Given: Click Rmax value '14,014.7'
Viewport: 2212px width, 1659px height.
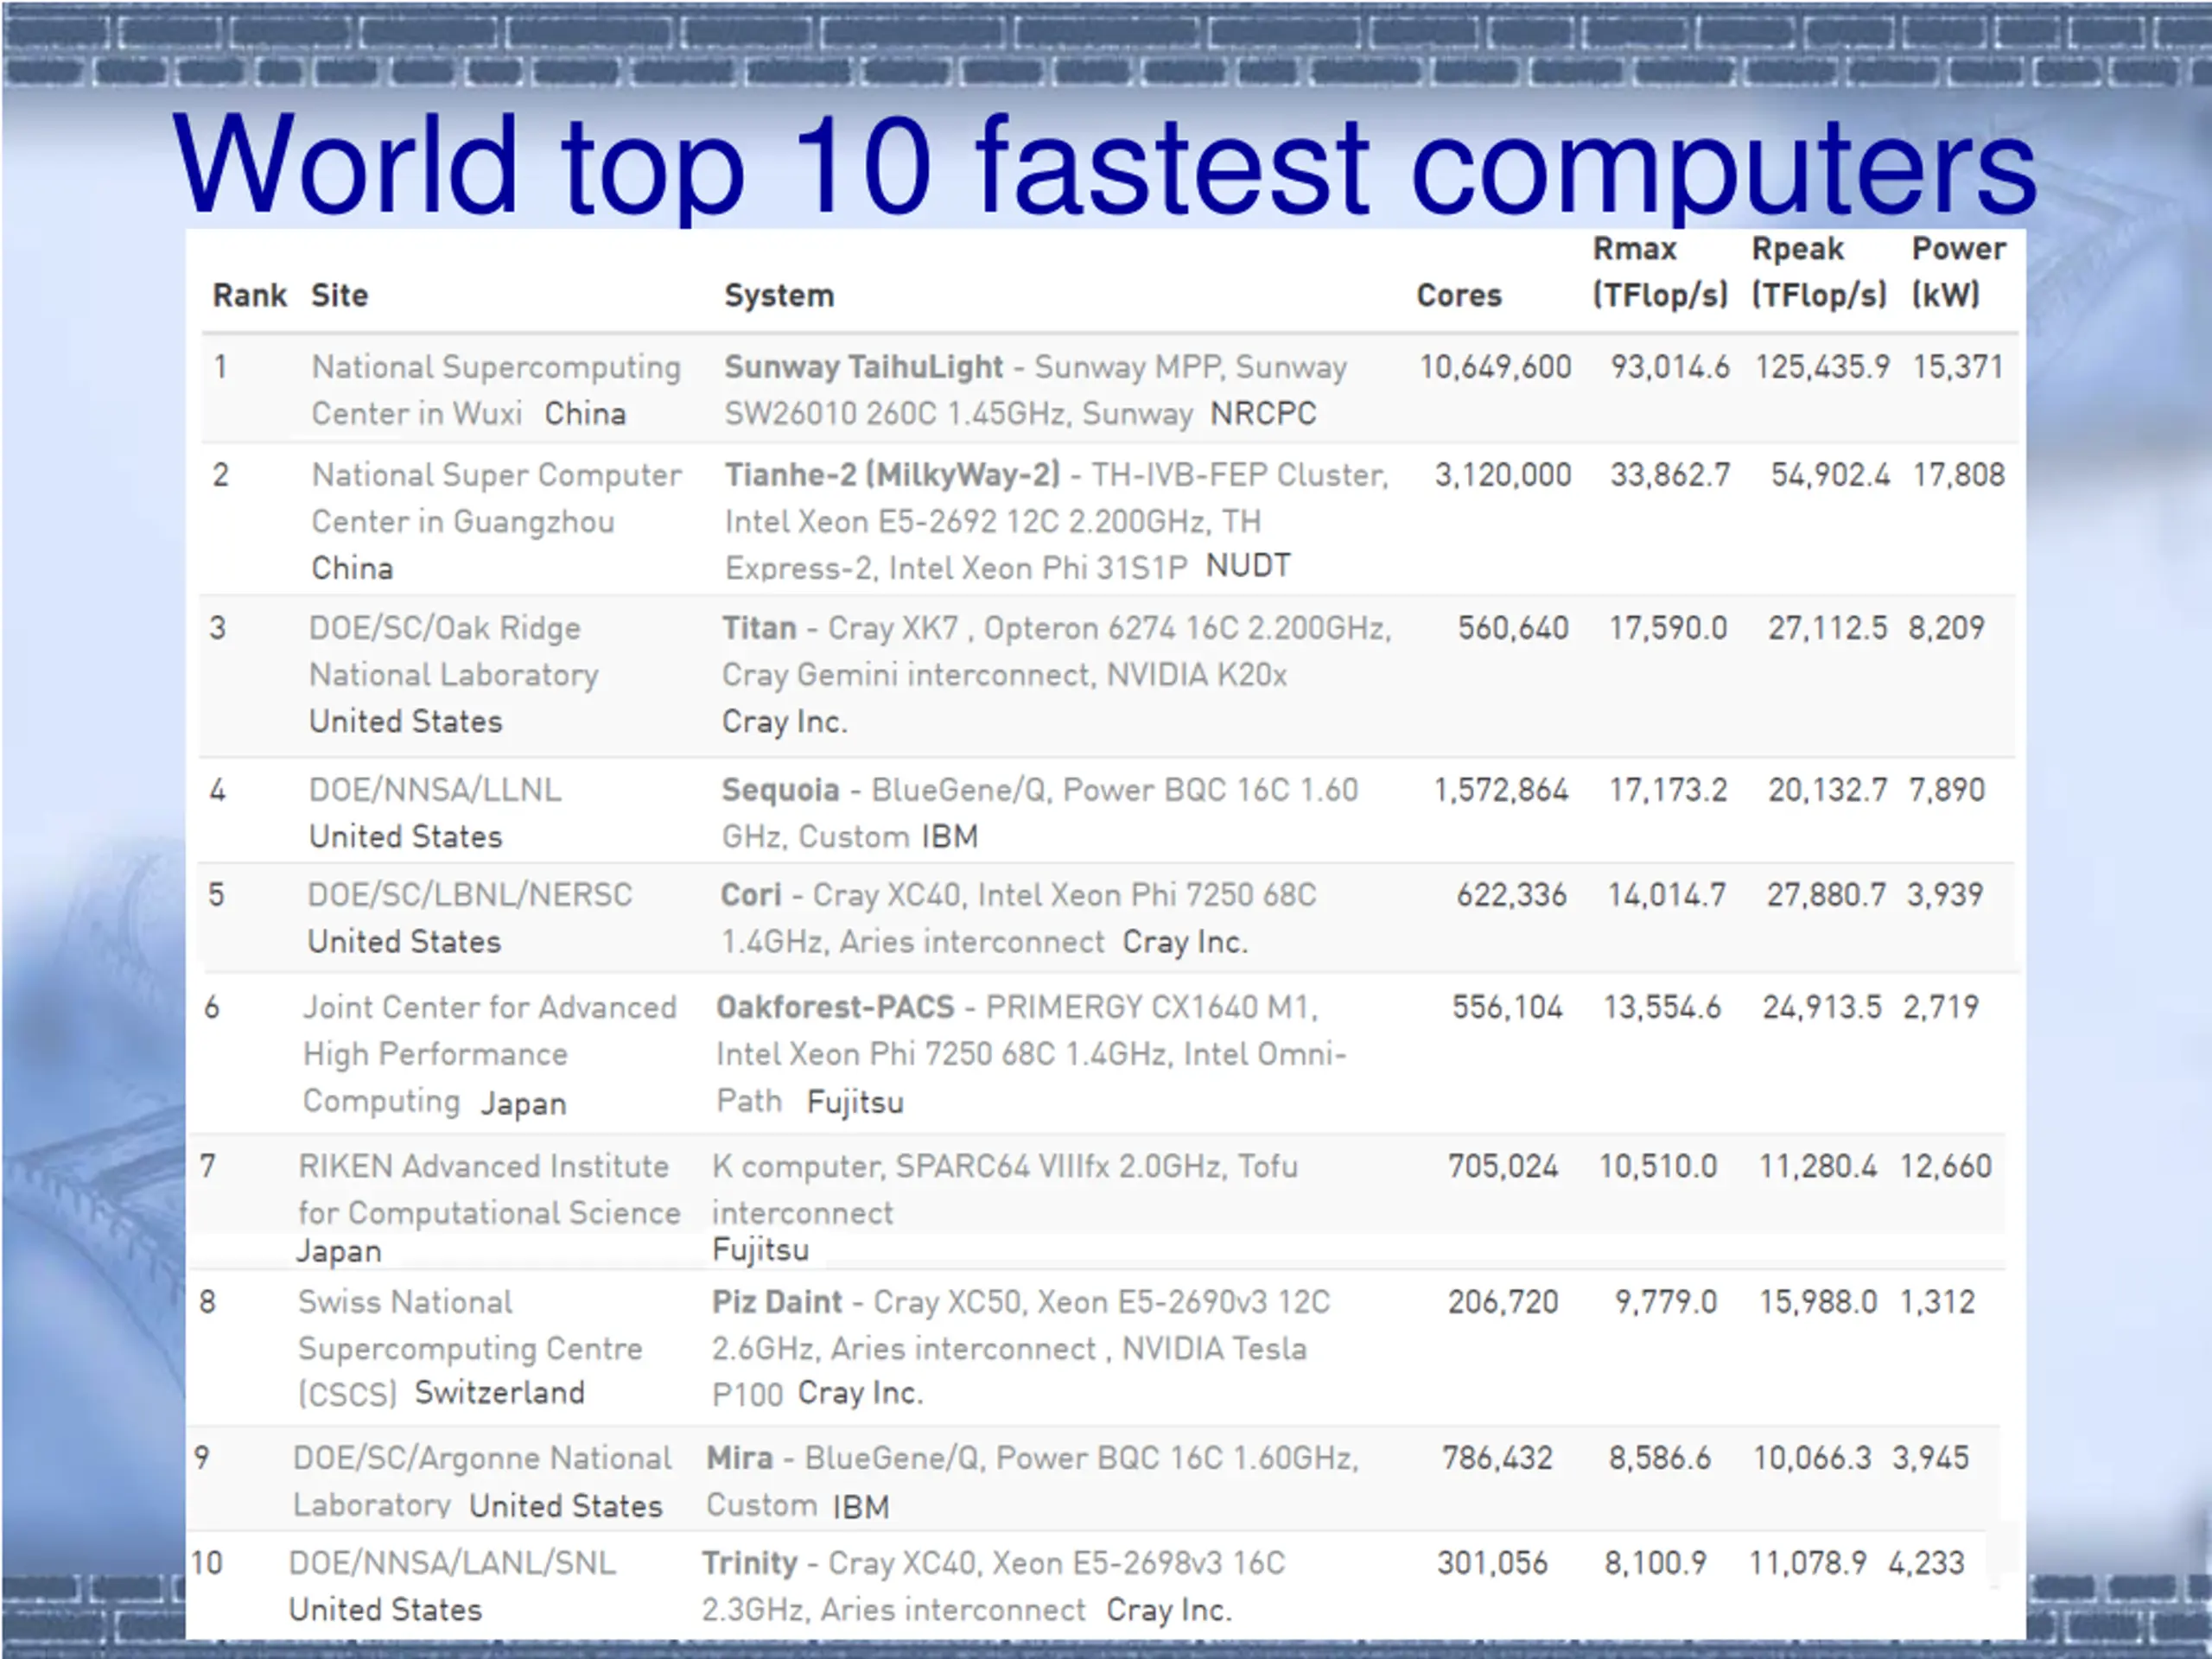Looking at the screenshot, I should (1667, 895).
